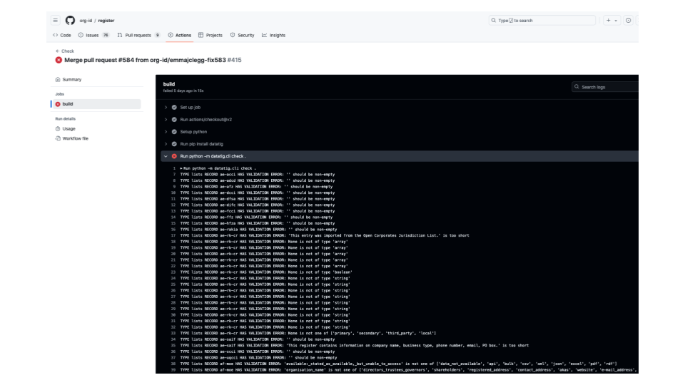
Task: Click the GitHub logo icon
Action: (70, 21)
